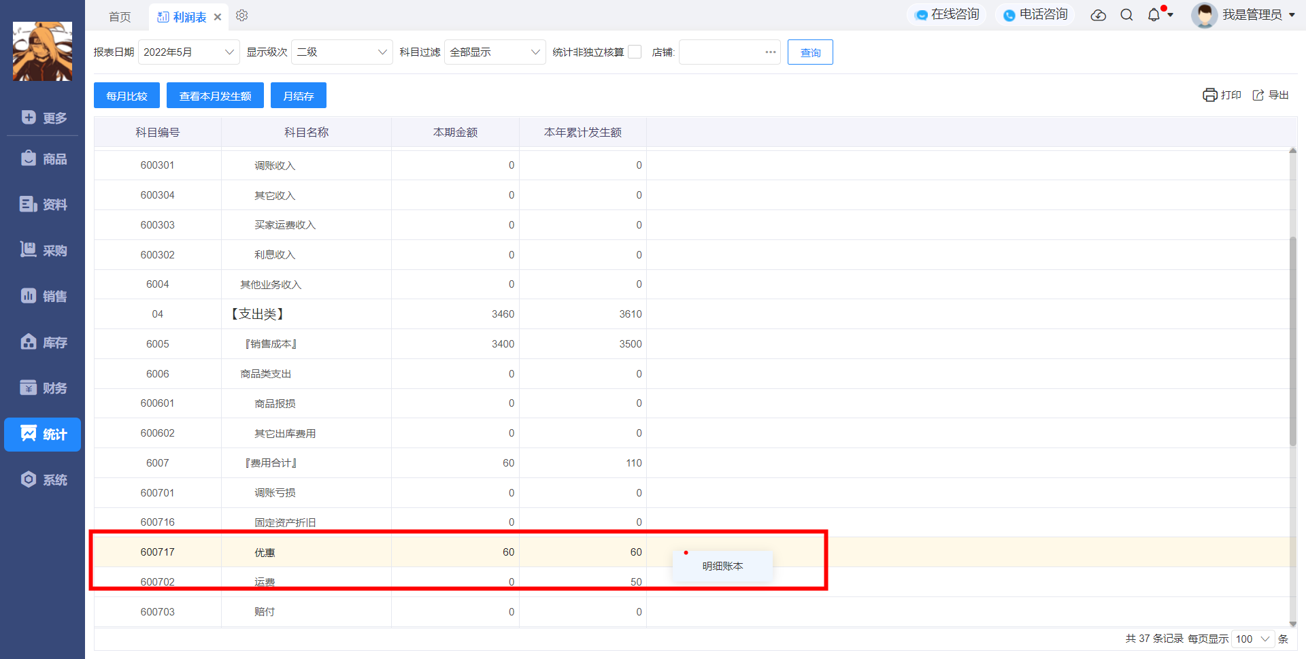Select 明细账本 context menu entry
1306x659 pixels.
722,566
